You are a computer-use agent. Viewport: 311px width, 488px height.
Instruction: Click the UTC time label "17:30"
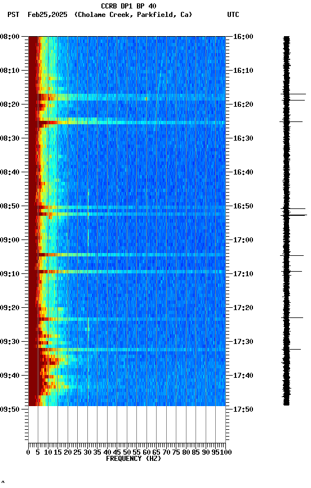coord(243,342)
